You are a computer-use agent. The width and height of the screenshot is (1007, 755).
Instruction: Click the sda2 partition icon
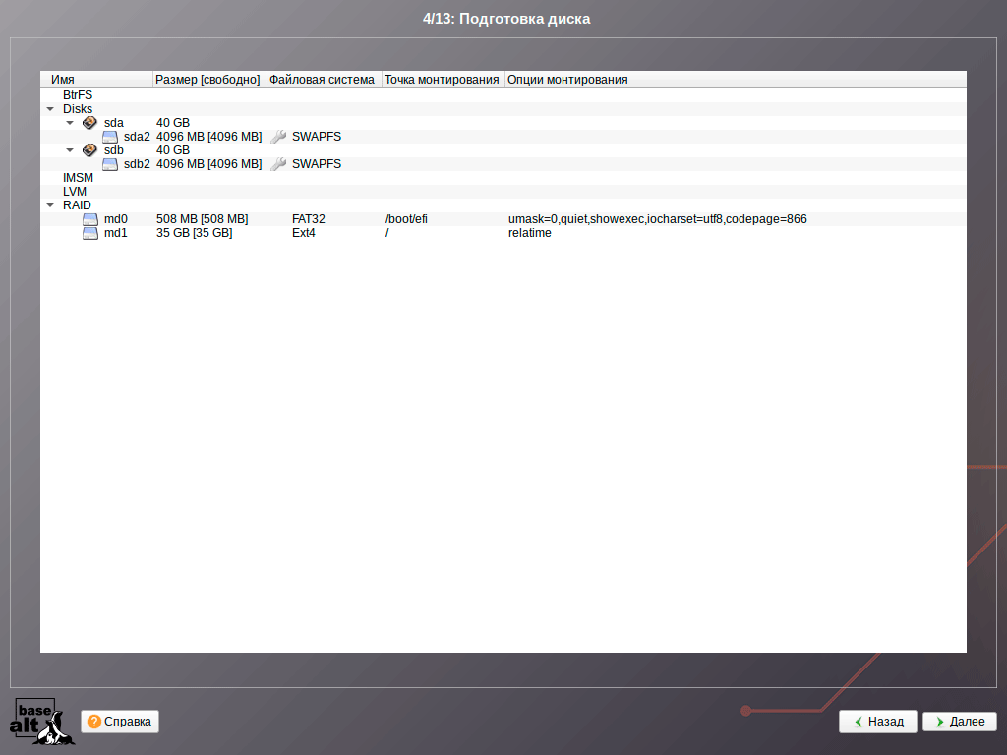[110, 137]
